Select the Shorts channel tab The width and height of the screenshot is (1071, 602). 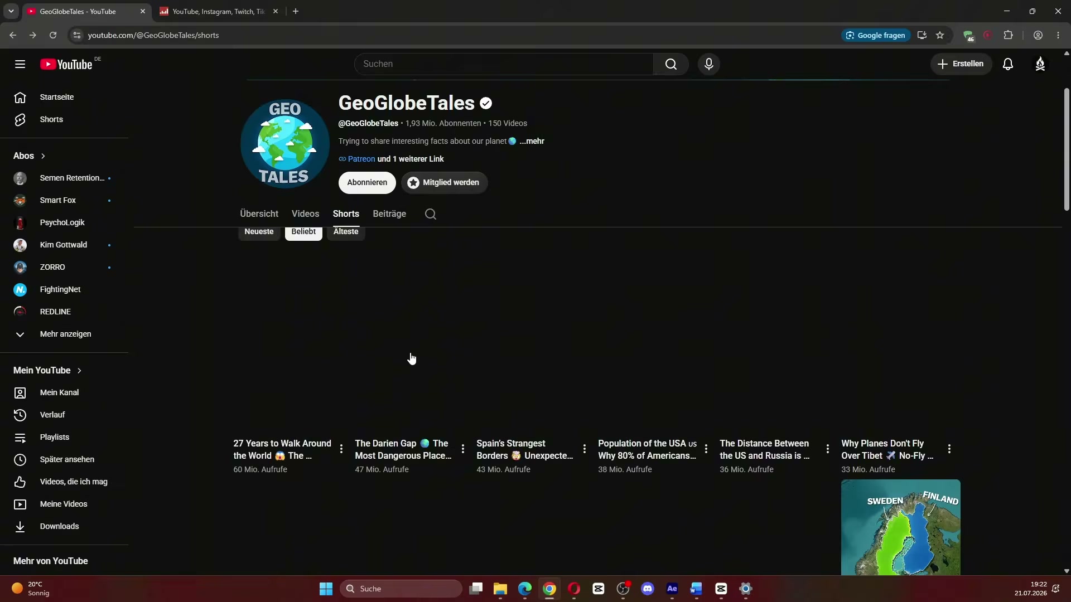pyautogui.click(x=346, y=214)
